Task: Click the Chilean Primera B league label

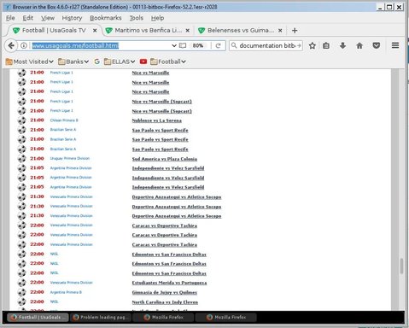Action: pyautogui.click(x=64, y=120)
